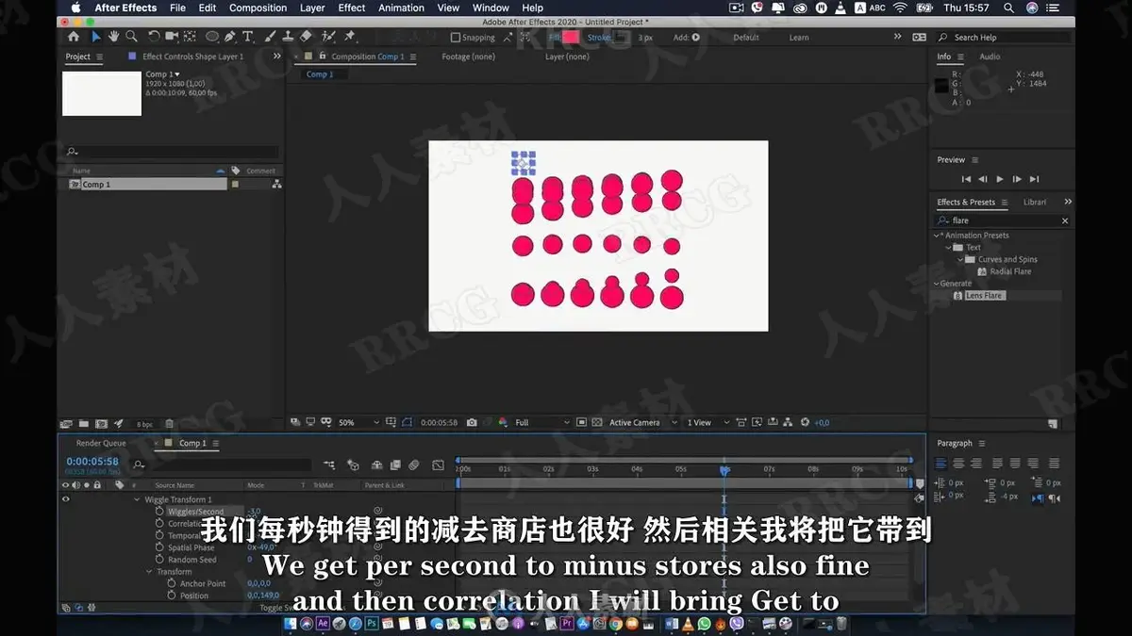Collapse the Wiggle Transform 1 group
The height and width of the screenshot is (636, 1132).
(137, 499)
